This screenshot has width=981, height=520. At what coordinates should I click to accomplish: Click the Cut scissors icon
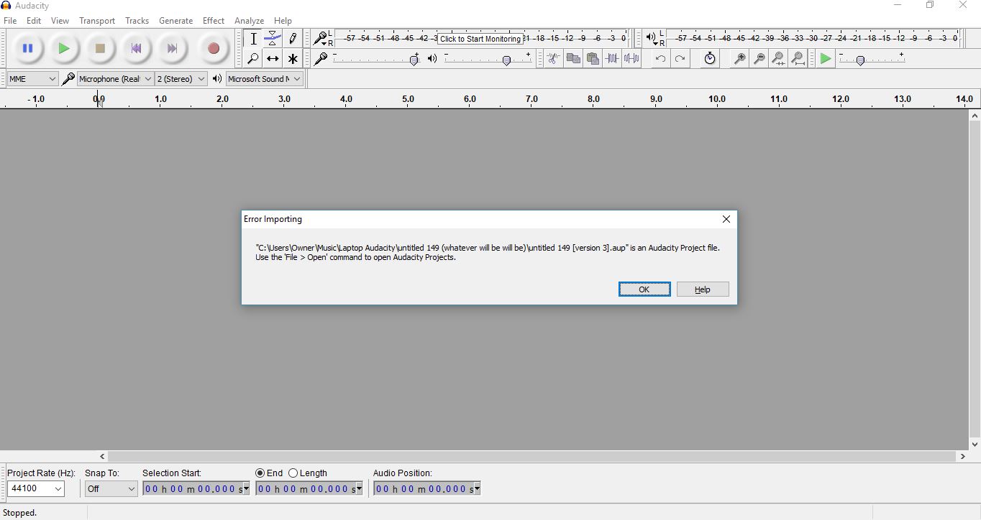[553, 59]
